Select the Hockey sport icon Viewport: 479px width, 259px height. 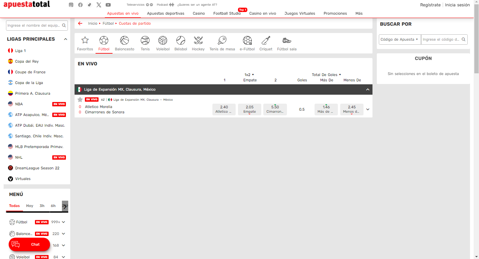coord(198,40)
